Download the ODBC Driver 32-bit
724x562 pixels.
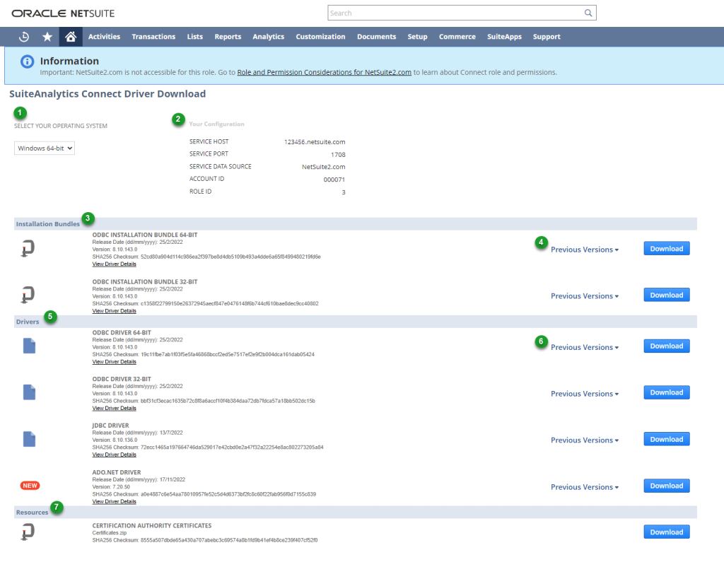point(666,392)
